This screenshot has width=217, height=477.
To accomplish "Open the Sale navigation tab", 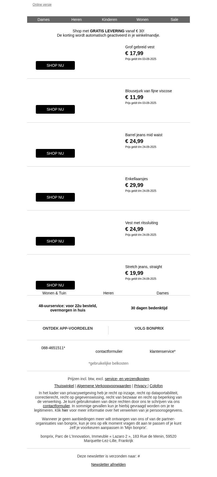I will coord(174,20).
